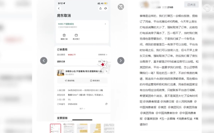Viewport: 214px width, 133px height.
Task: Select the first highlighted image thumbnail
Action: (x=55, y=128)
